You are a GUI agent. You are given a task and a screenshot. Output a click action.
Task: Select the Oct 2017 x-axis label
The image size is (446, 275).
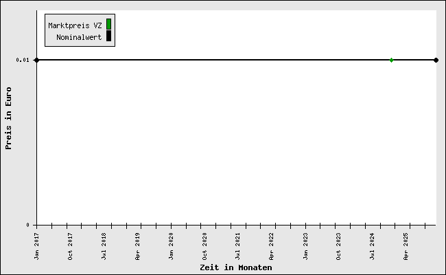pos(71,246)
